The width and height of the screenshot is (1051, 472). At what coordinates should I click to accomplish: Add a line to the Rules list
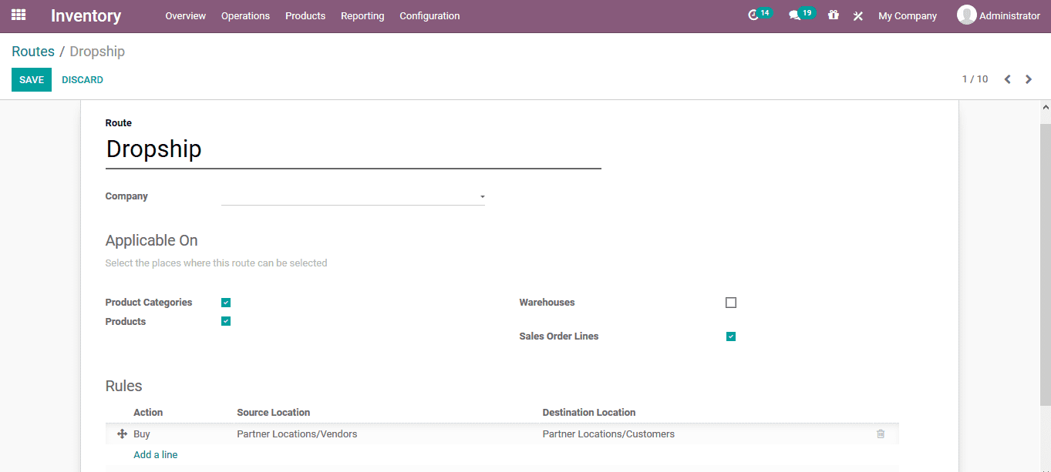pyautogui.click(x=155, y=454)
